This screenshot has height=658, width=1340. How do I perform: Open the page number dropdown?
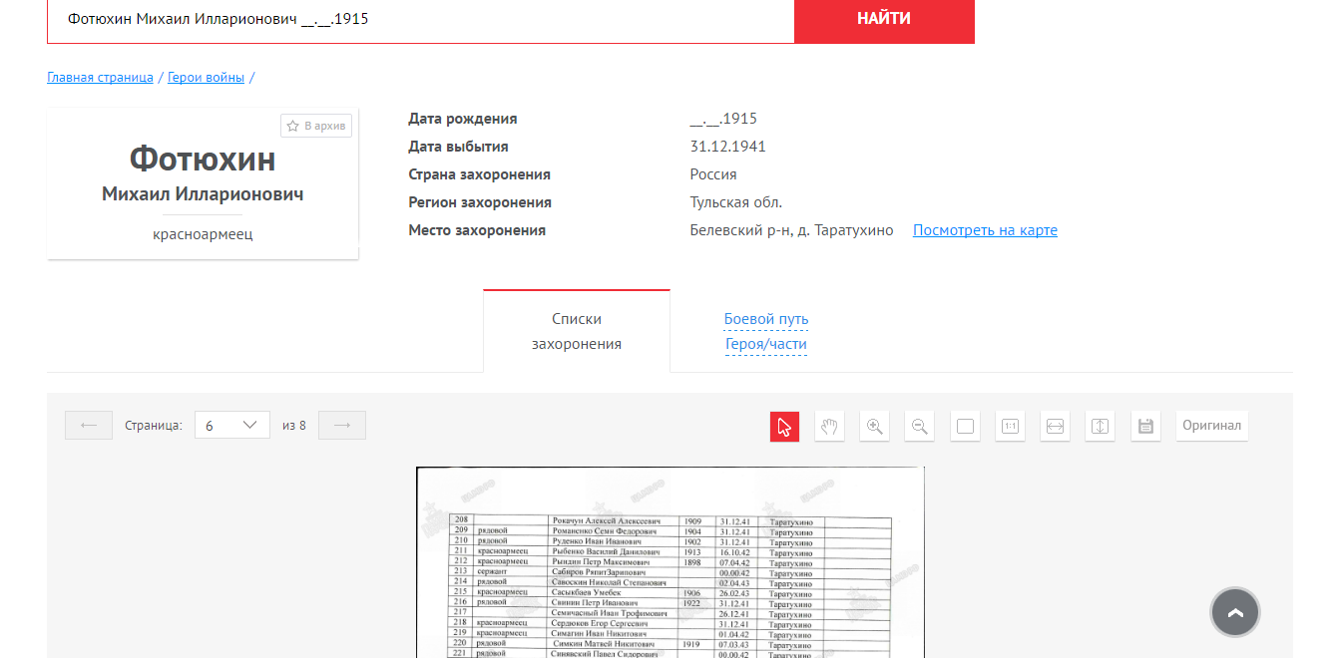[x=231, y=426]
